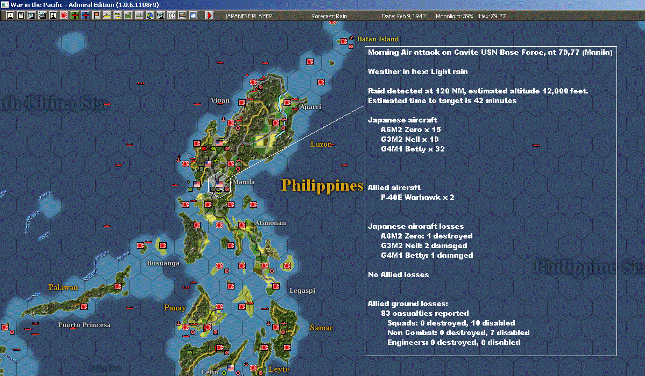Click the 'Date: Feb 9, 1942' status text
Screen dimensions: 645x376
click(x=403, y=16)
